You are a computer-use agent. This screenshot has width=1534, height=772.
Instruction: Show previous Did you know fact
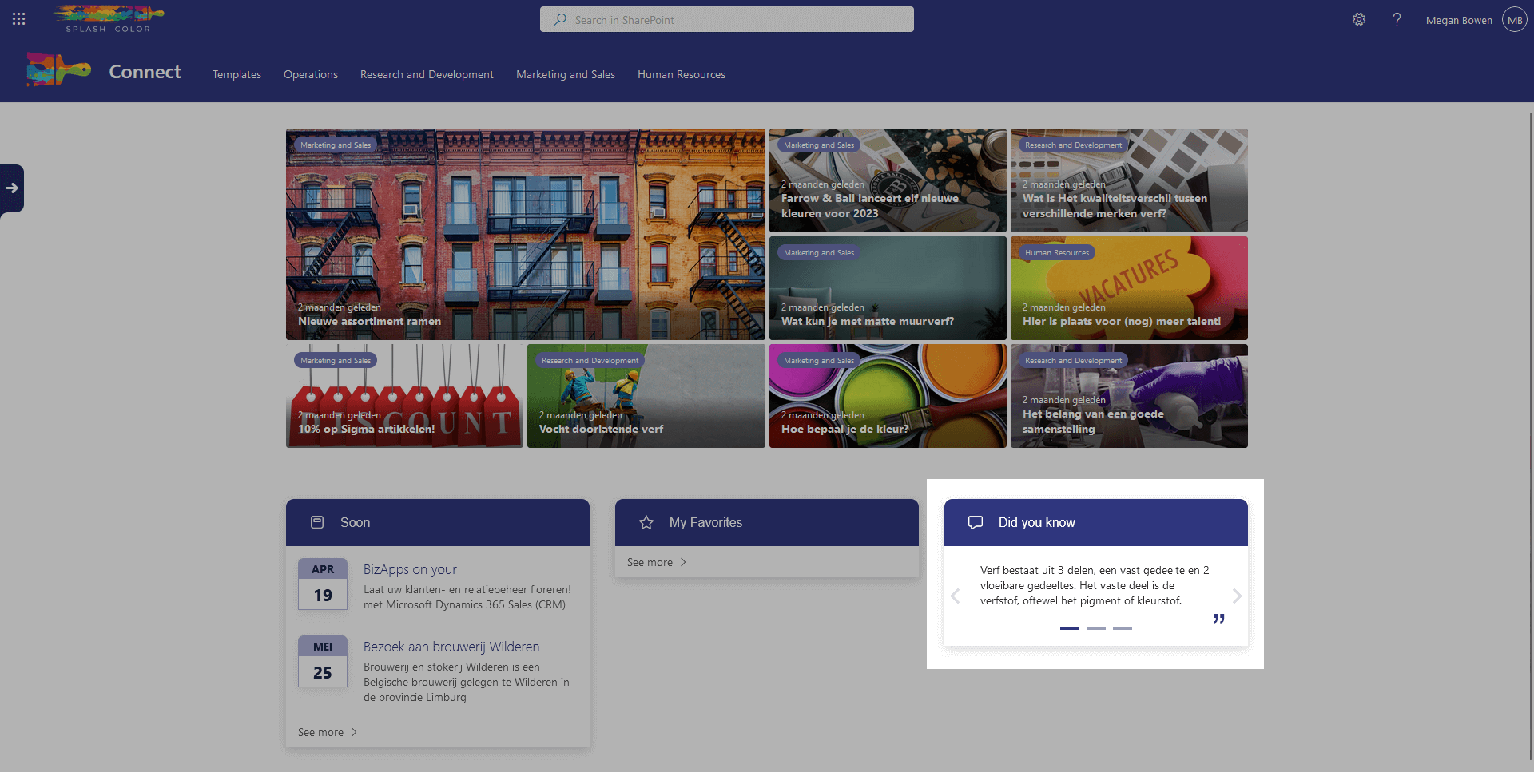(x=956, y=596)
